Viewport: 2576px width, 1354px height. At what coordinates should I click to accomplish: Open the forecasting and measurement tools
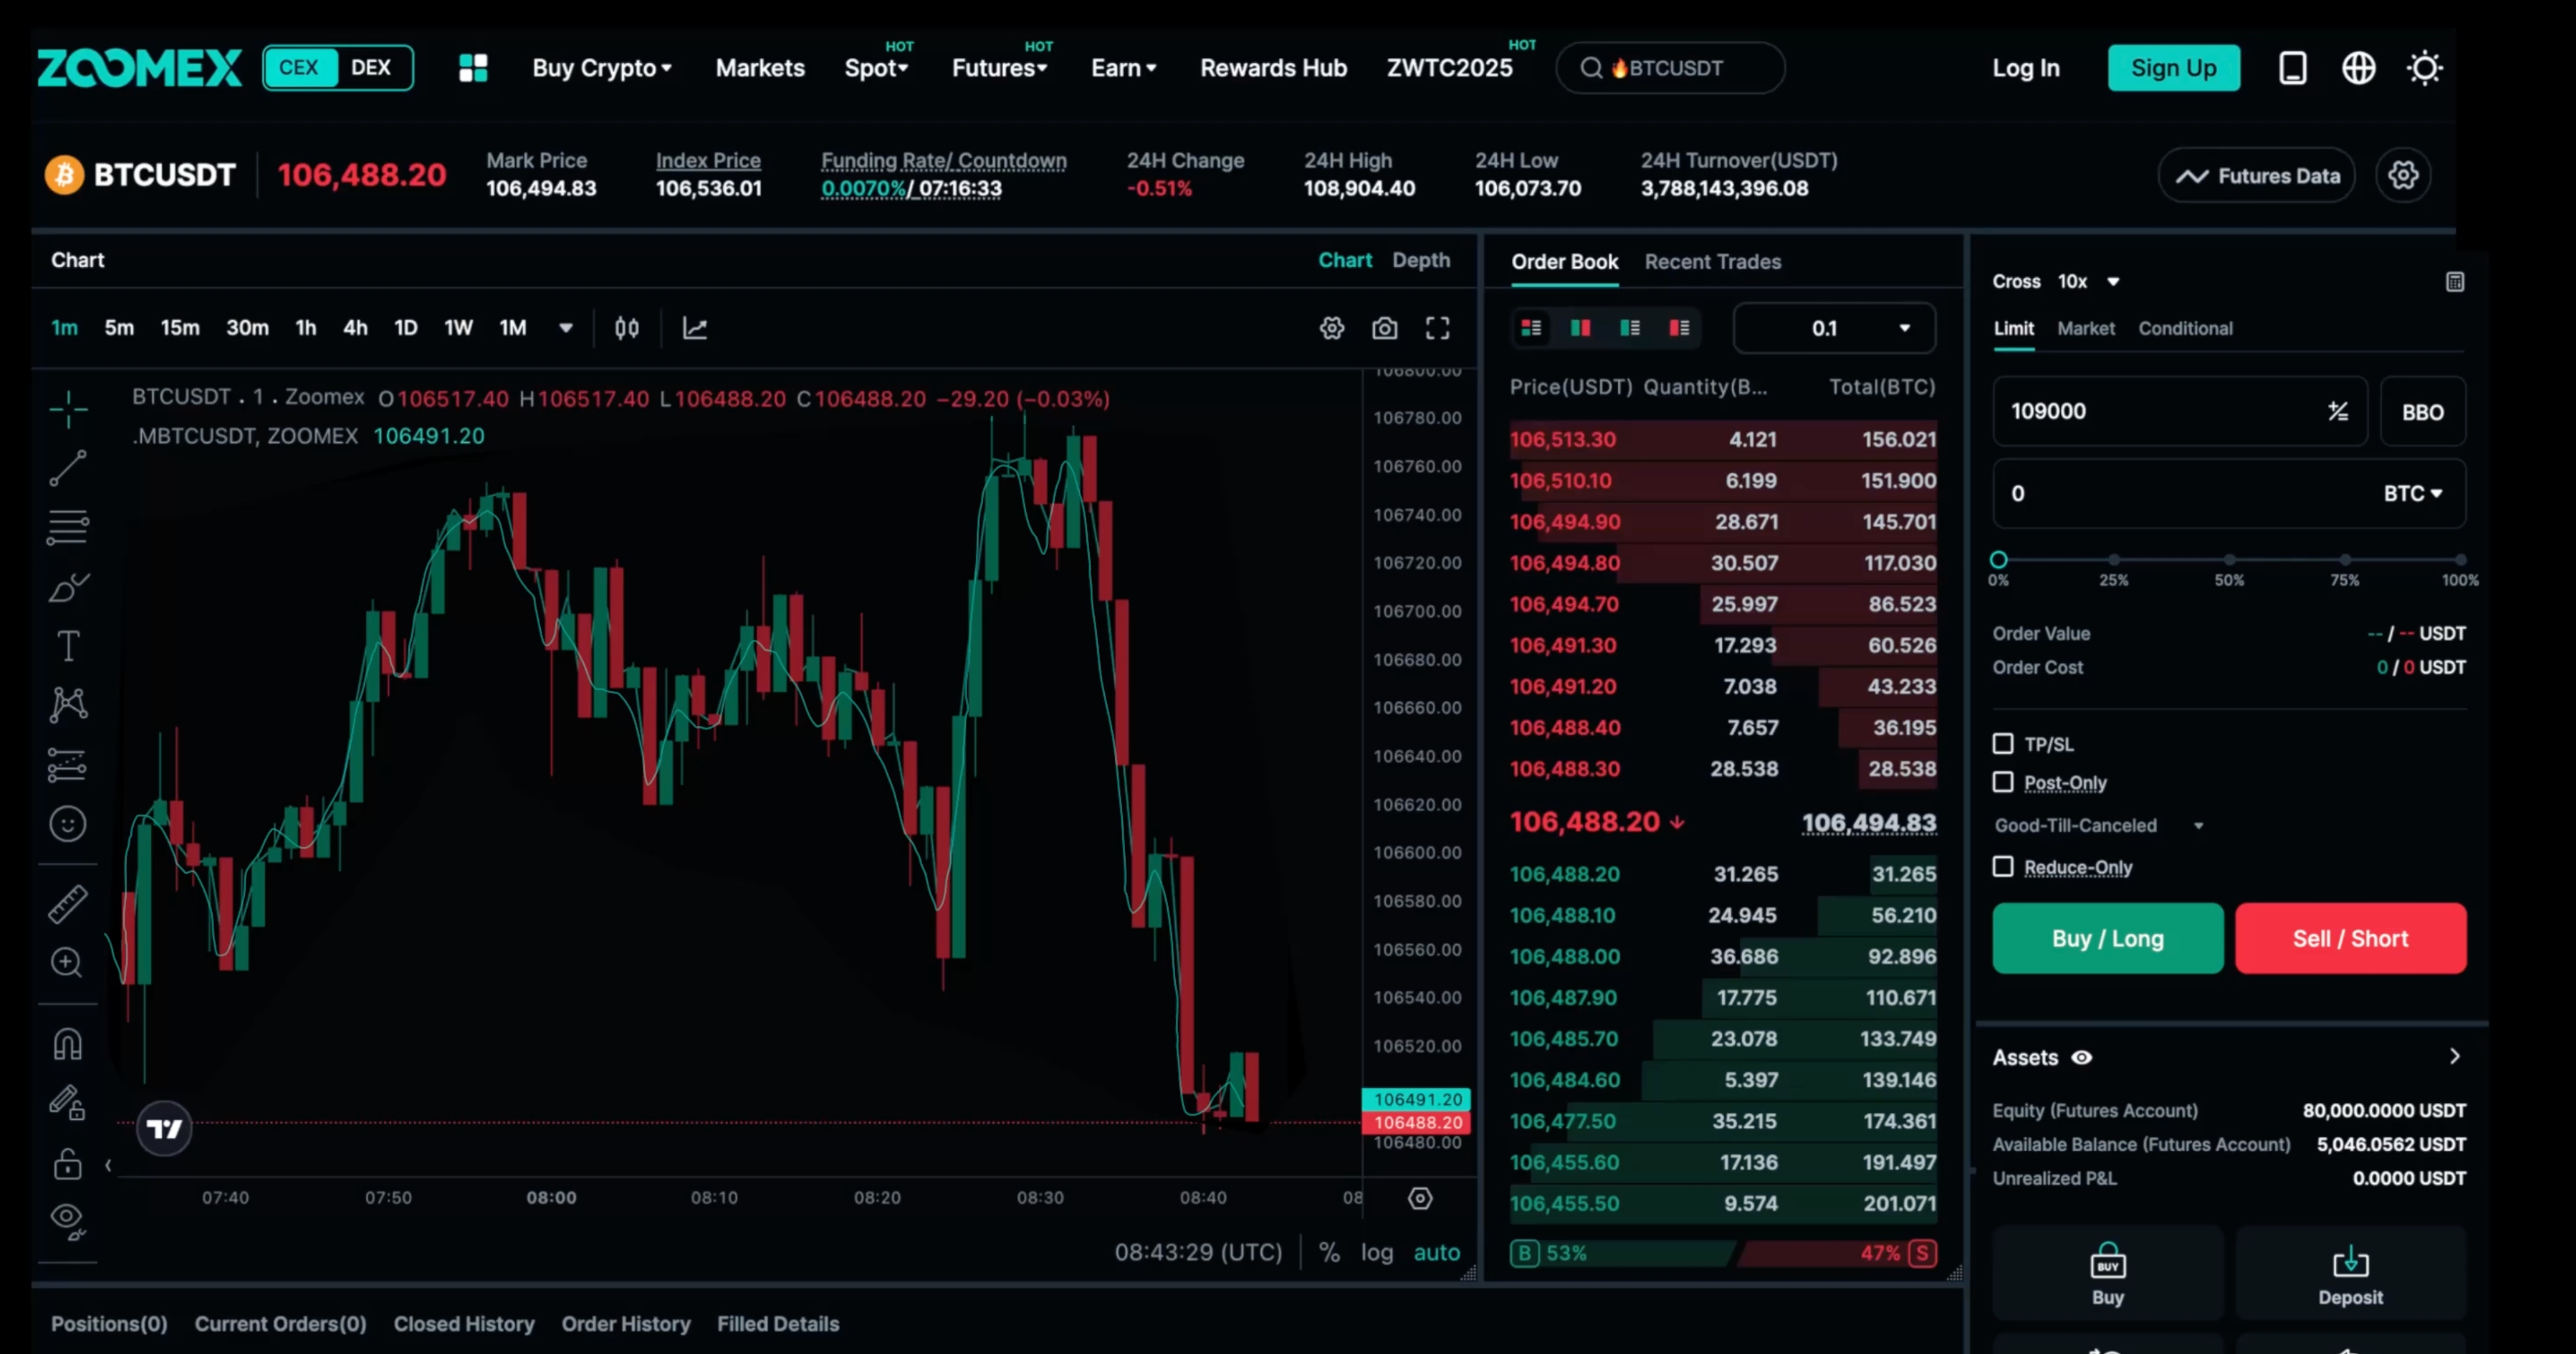pos(68,764)
